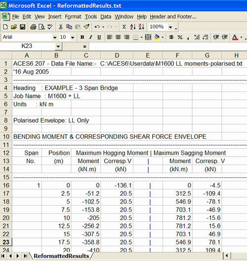This screenshot has height=261, width=247.
Task: Click Decrease Indent icon
Action: pos(216,37)
